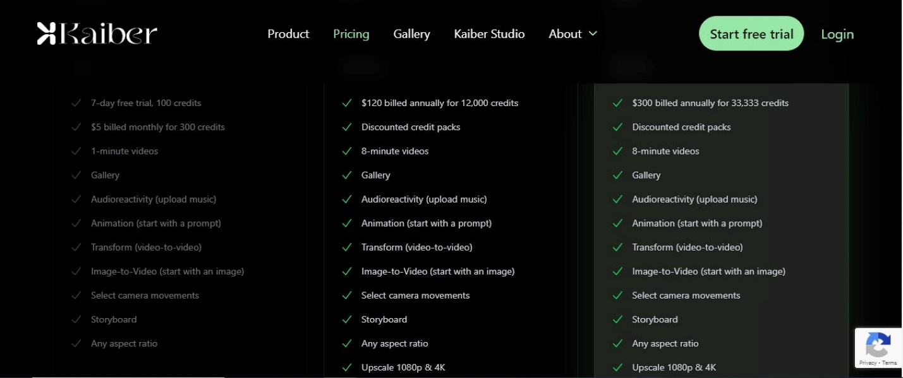
Task: Click the checkmark beside Upscale 1080p & 4K in the middle plan
Action: [346, 367]
